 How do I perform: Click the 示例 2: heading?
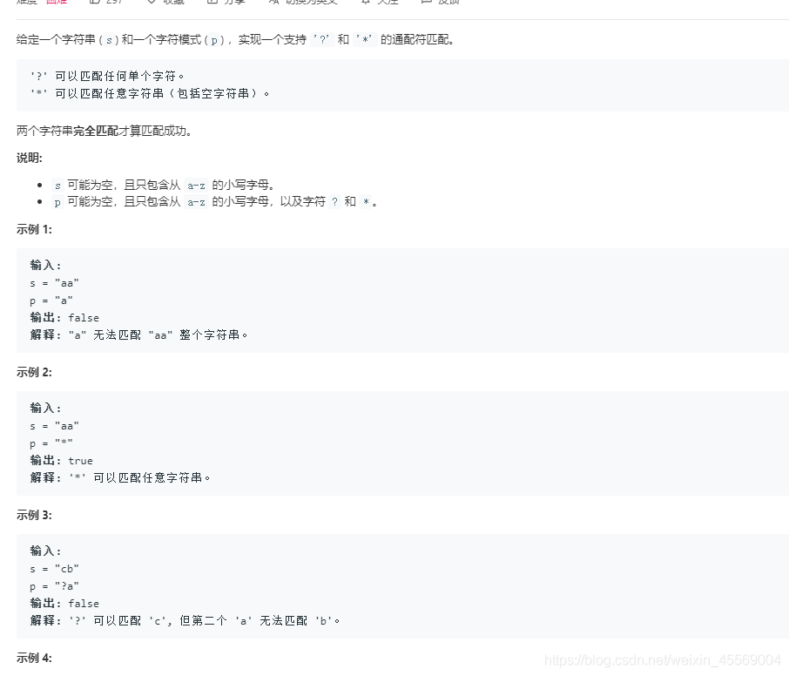tap(34, 373)
